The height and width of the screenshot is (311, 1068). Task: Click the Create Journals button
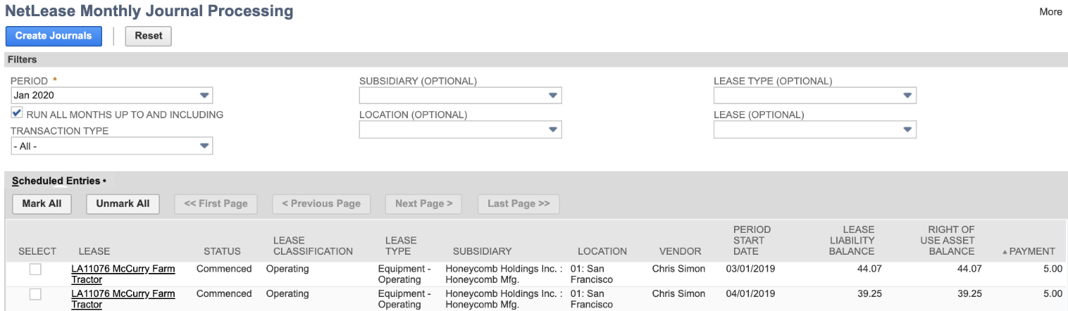click(x=54, y=36)
